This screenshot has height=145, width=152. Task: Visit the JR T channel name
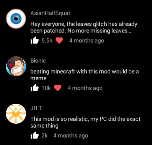[x=36, y=108]
